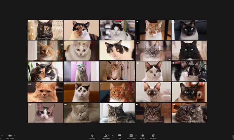Select the cat wearing sunglasses video tile
The width and height of the screenshot is (234, 140).
click(81, 71)
